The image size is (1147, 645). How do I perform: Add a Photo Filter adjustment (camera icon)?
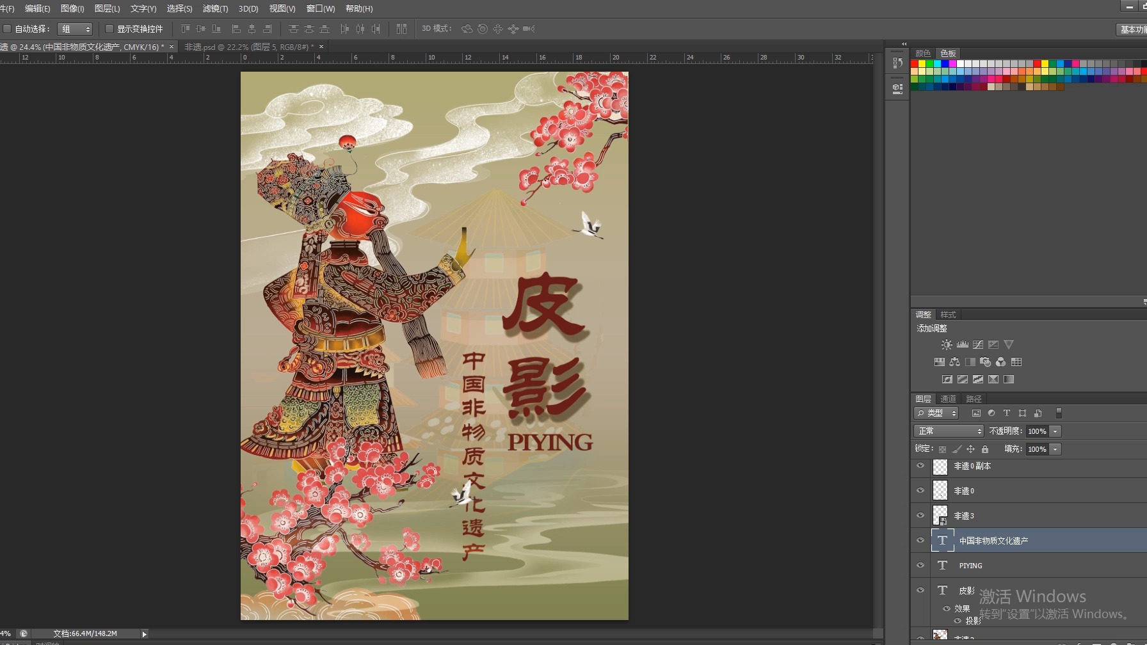click(x=985, y=362)
